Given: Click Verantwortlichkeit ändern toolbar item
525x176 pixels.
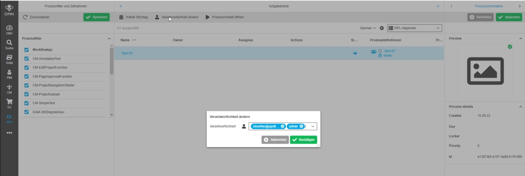Looking at the screenshot, I should (177, 17).
